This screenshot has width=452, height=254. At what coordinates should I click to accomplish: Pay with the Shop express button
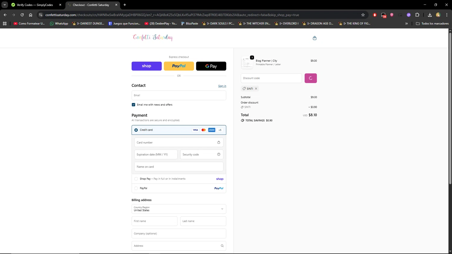pos(146,66)
